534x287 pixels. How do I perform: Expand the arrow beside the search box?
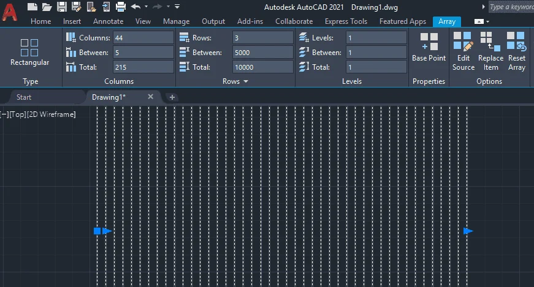[x=483, y=7]
